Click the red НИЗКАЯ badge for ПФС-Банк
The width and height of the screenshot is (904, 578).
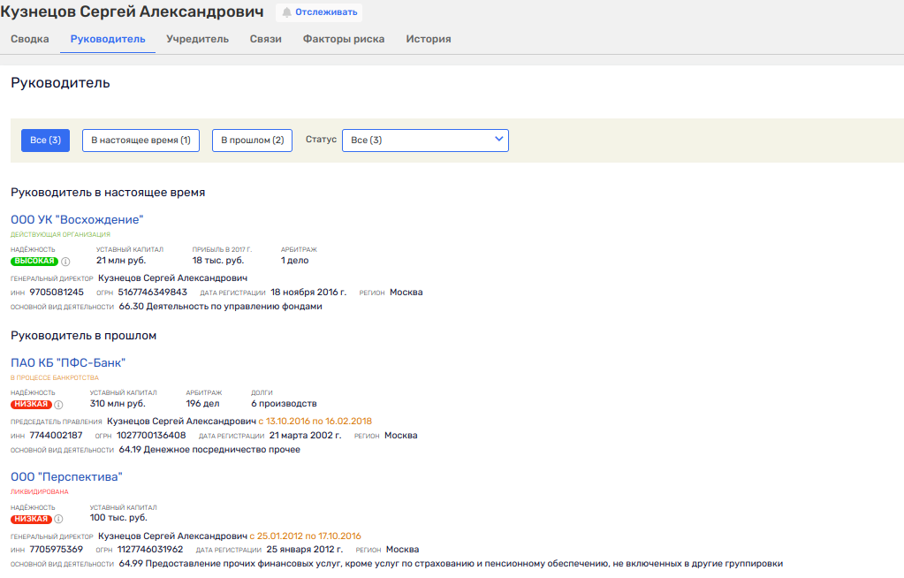(x=31, y=405)
